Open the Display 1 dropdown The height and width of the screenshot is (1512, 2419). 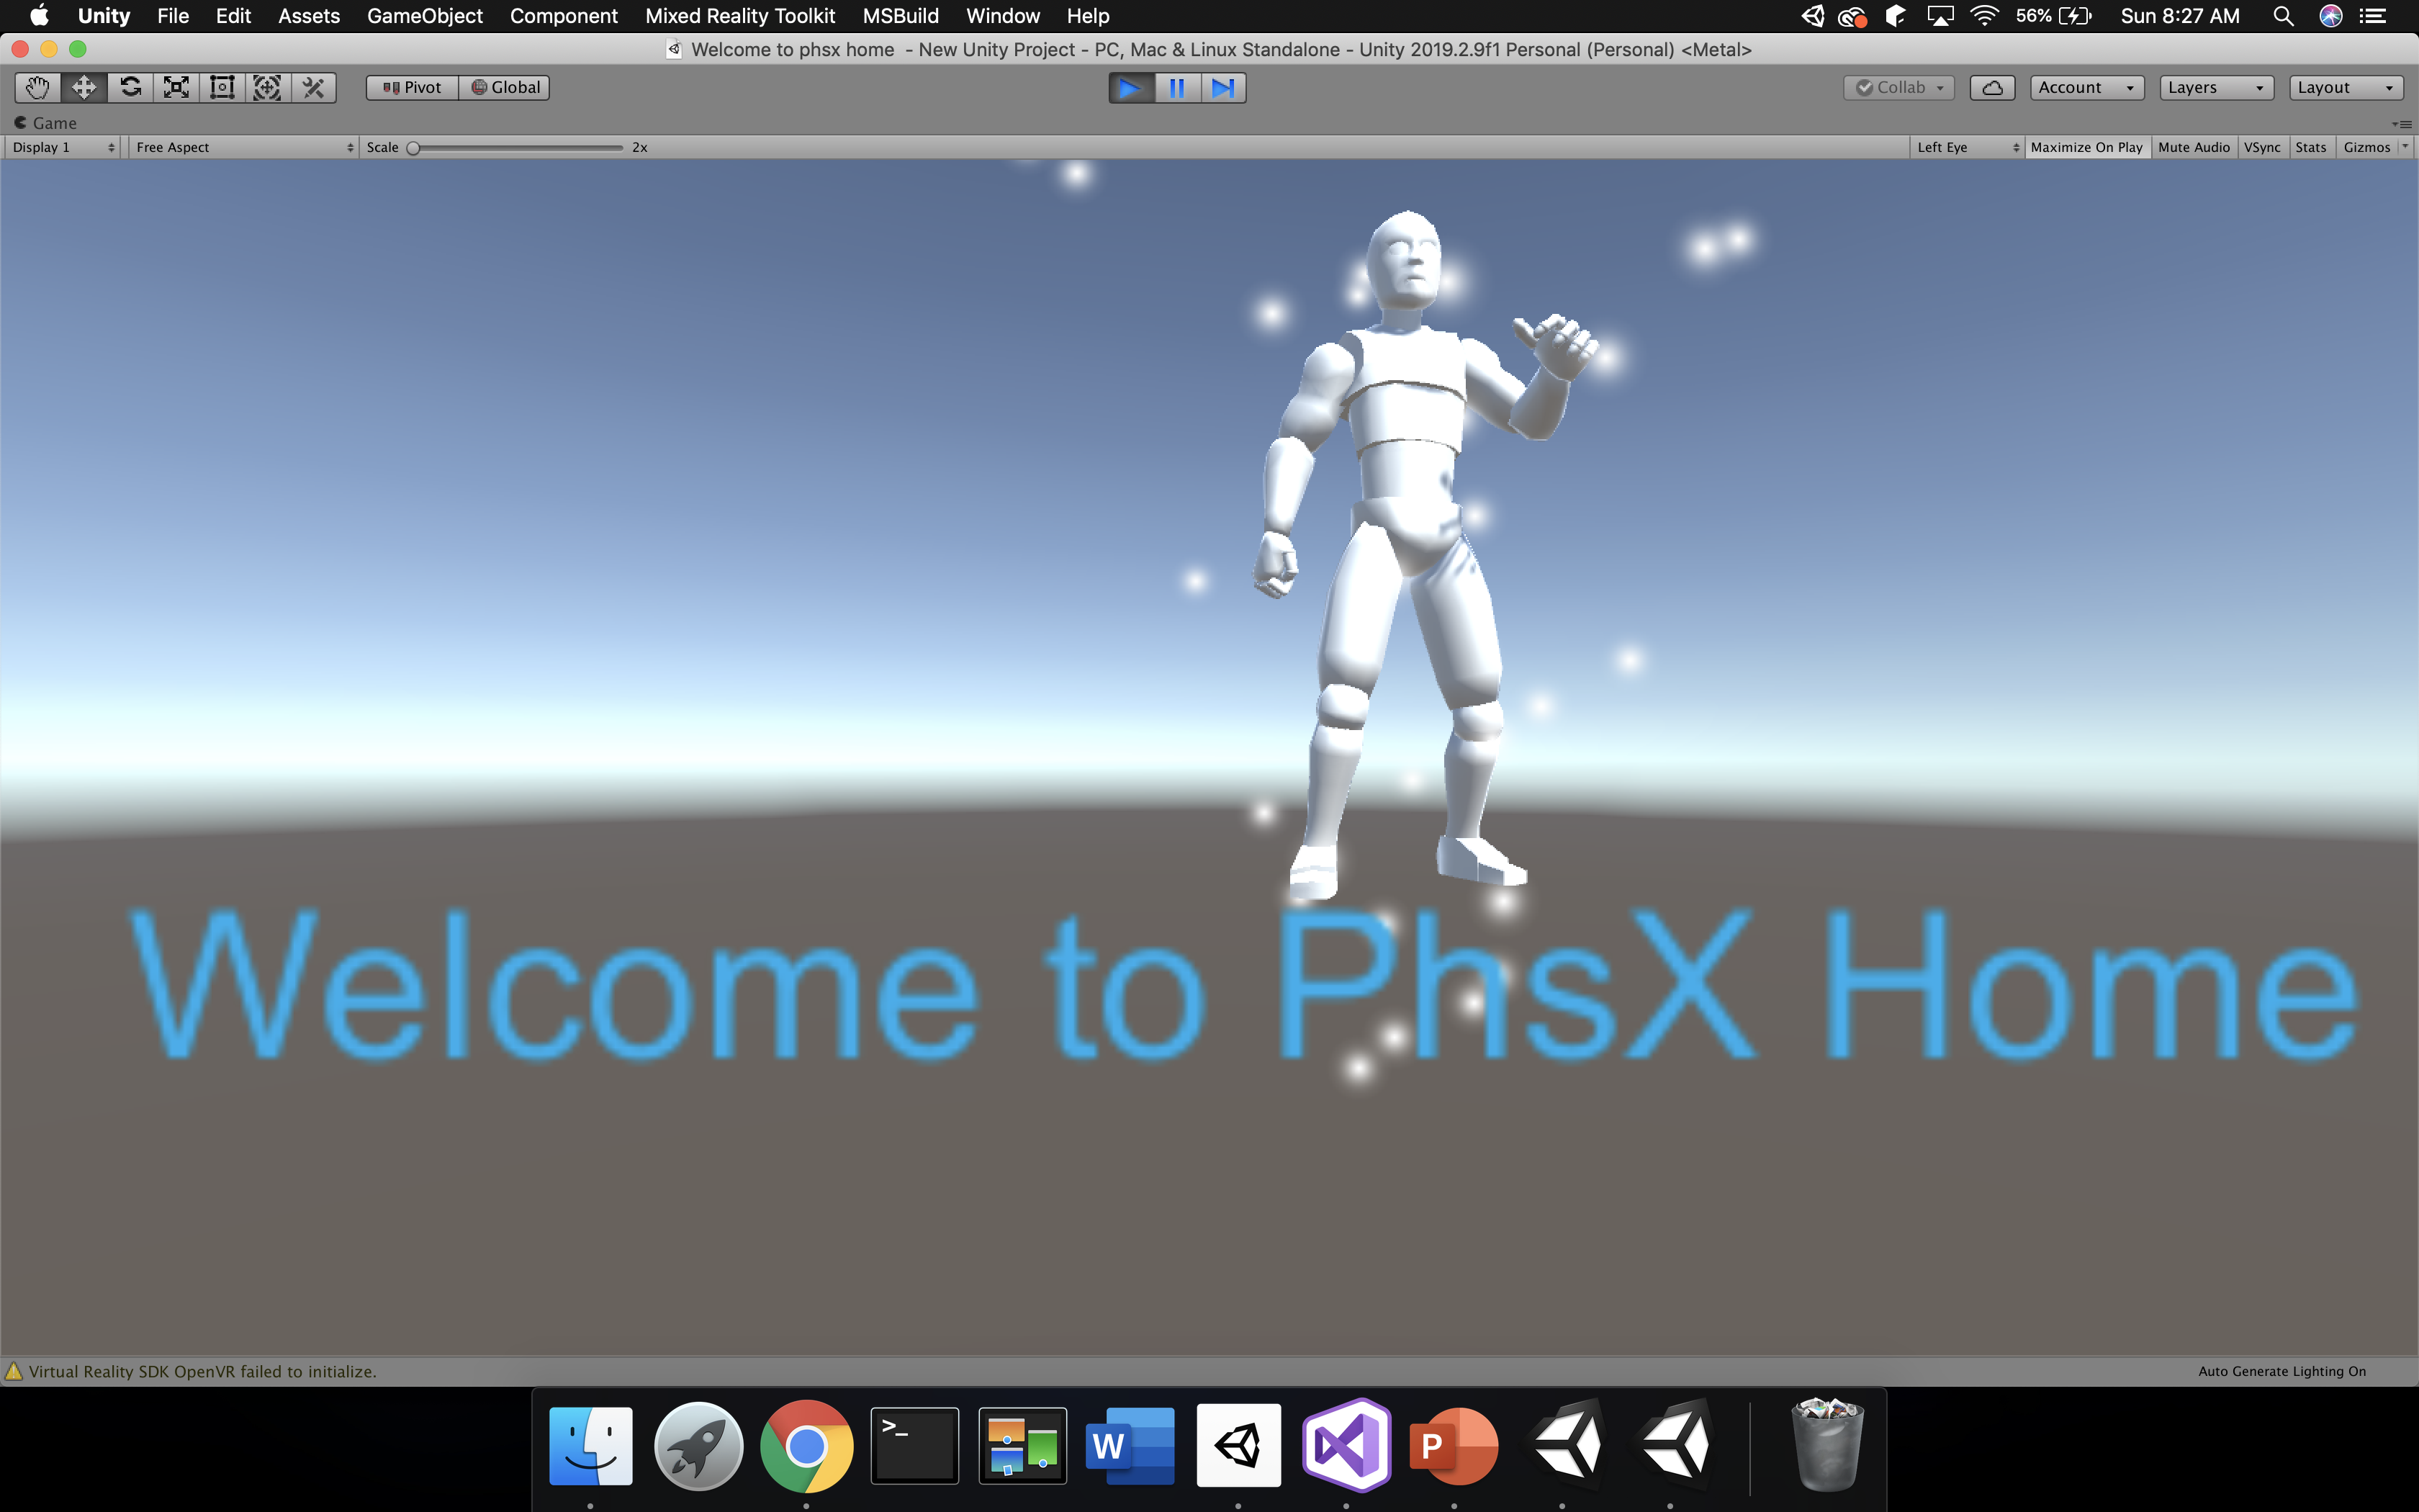pyautogui.click(x=63, y=147)
